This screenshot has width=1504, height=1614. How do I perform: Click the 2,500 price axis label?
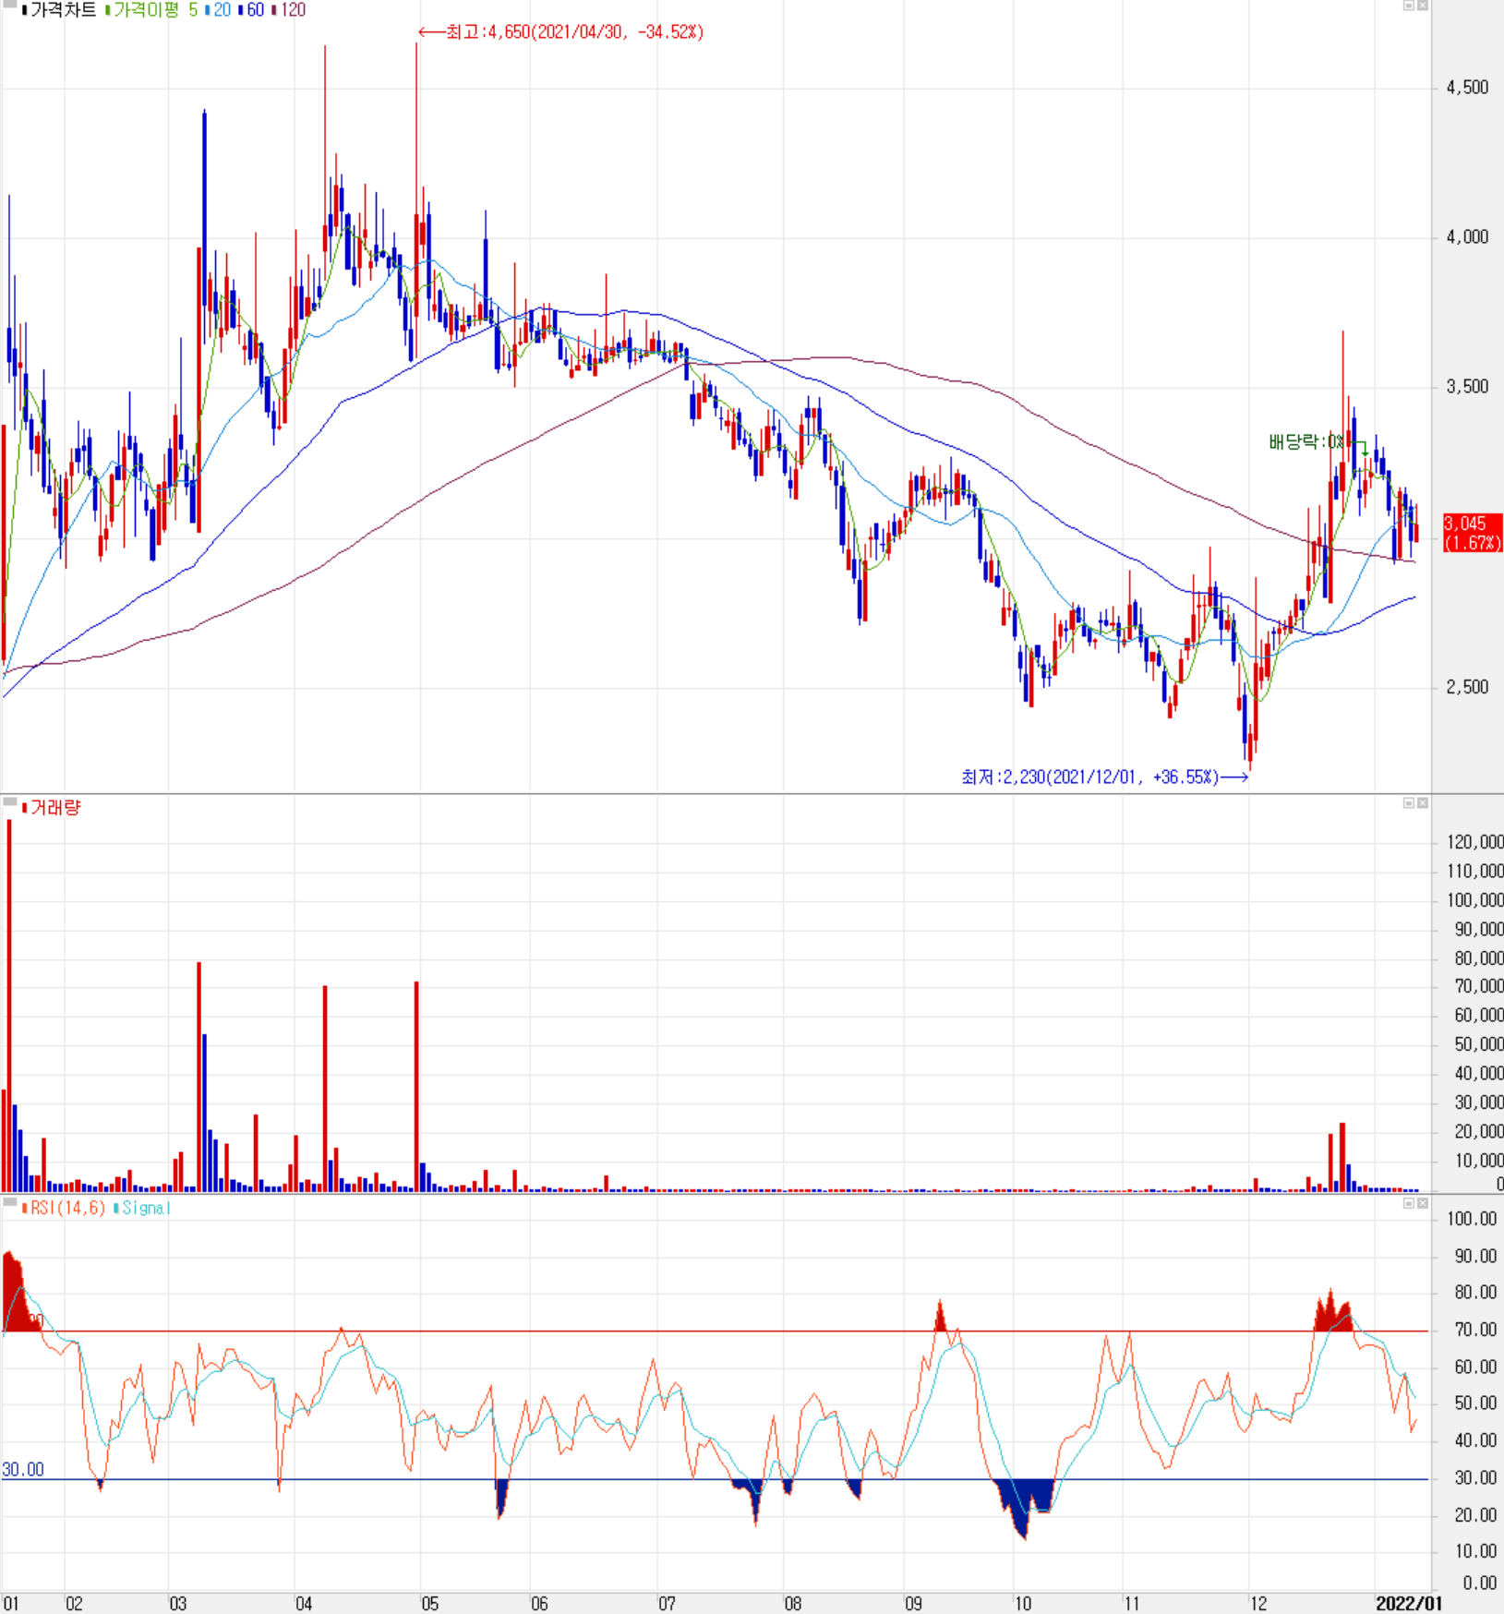pyautogui.click(x=1467, y=687)
